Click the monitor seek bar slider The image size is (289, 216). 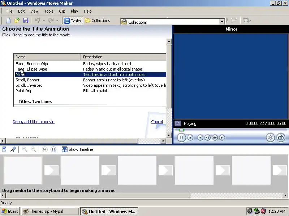(x=181, y=130)
